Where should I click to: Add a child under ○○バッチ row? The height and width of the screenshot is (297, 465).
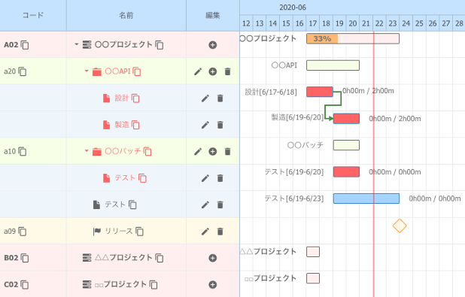click(x=213, y=151)
